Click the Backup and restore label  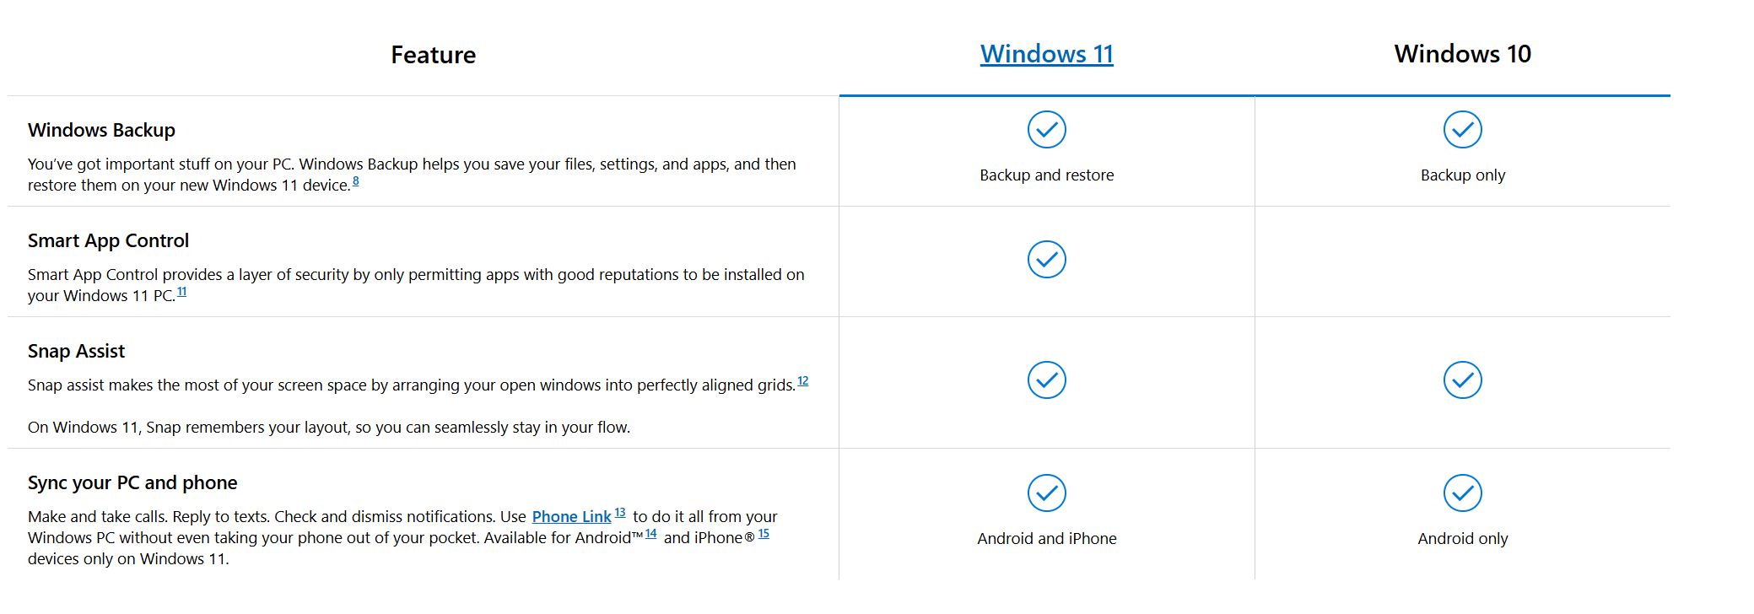pos(1046,175)
